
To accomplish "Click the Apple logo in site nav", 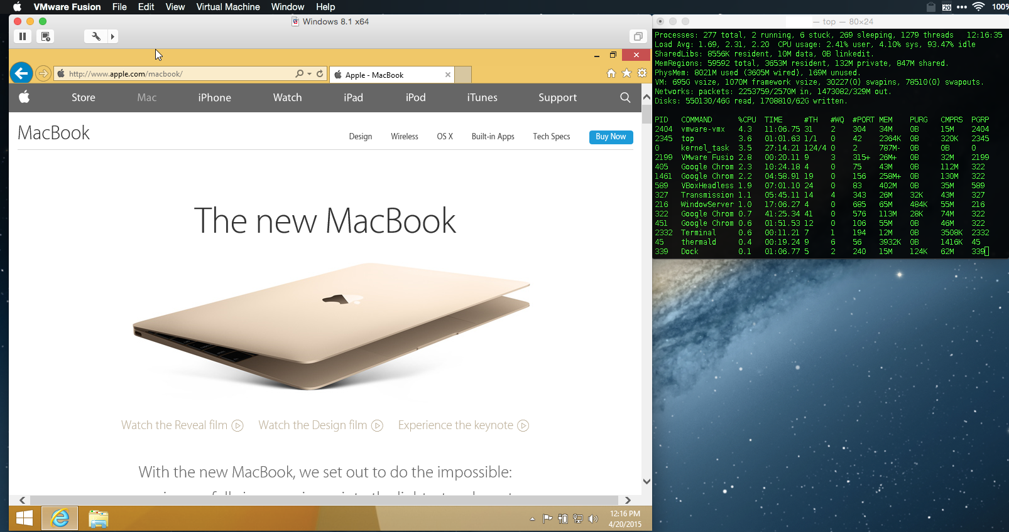I will (25, 97).
